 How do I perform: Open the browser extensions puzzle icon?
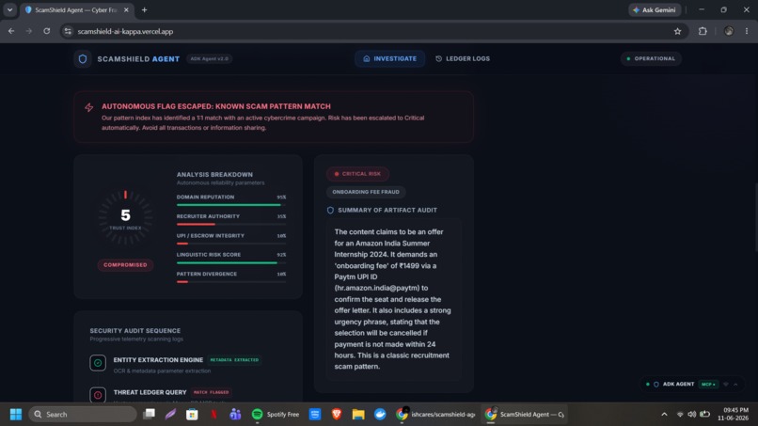tap(703, 31)
